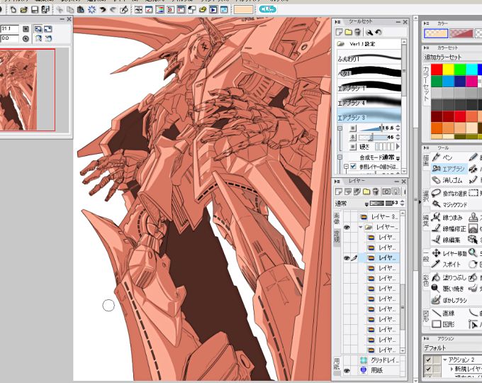Select the 線幅修正 tool
The image size is (482, 383).
pyautogui.click(x=449, y=228)
